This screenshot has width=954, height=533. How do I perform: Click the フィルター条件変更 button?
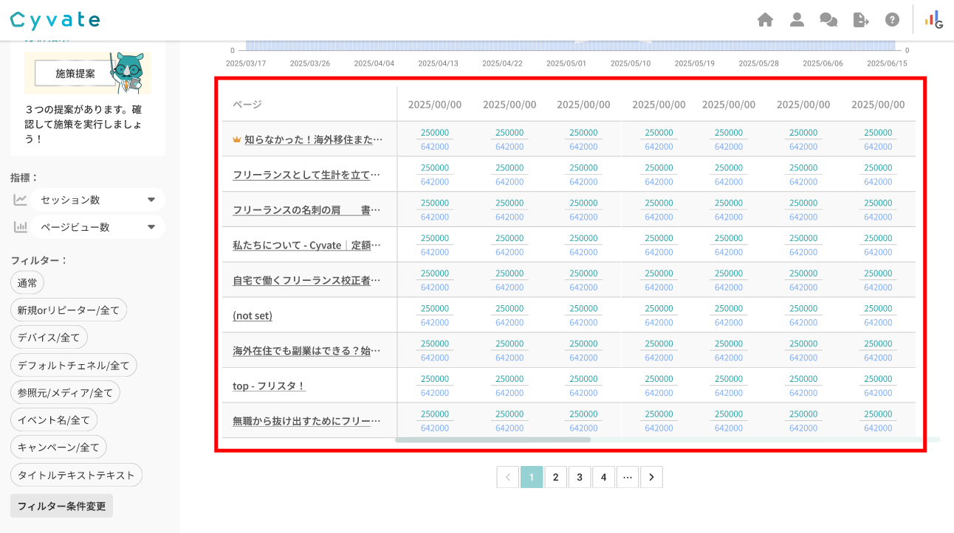pyautogui.click(x=61, y=506)
